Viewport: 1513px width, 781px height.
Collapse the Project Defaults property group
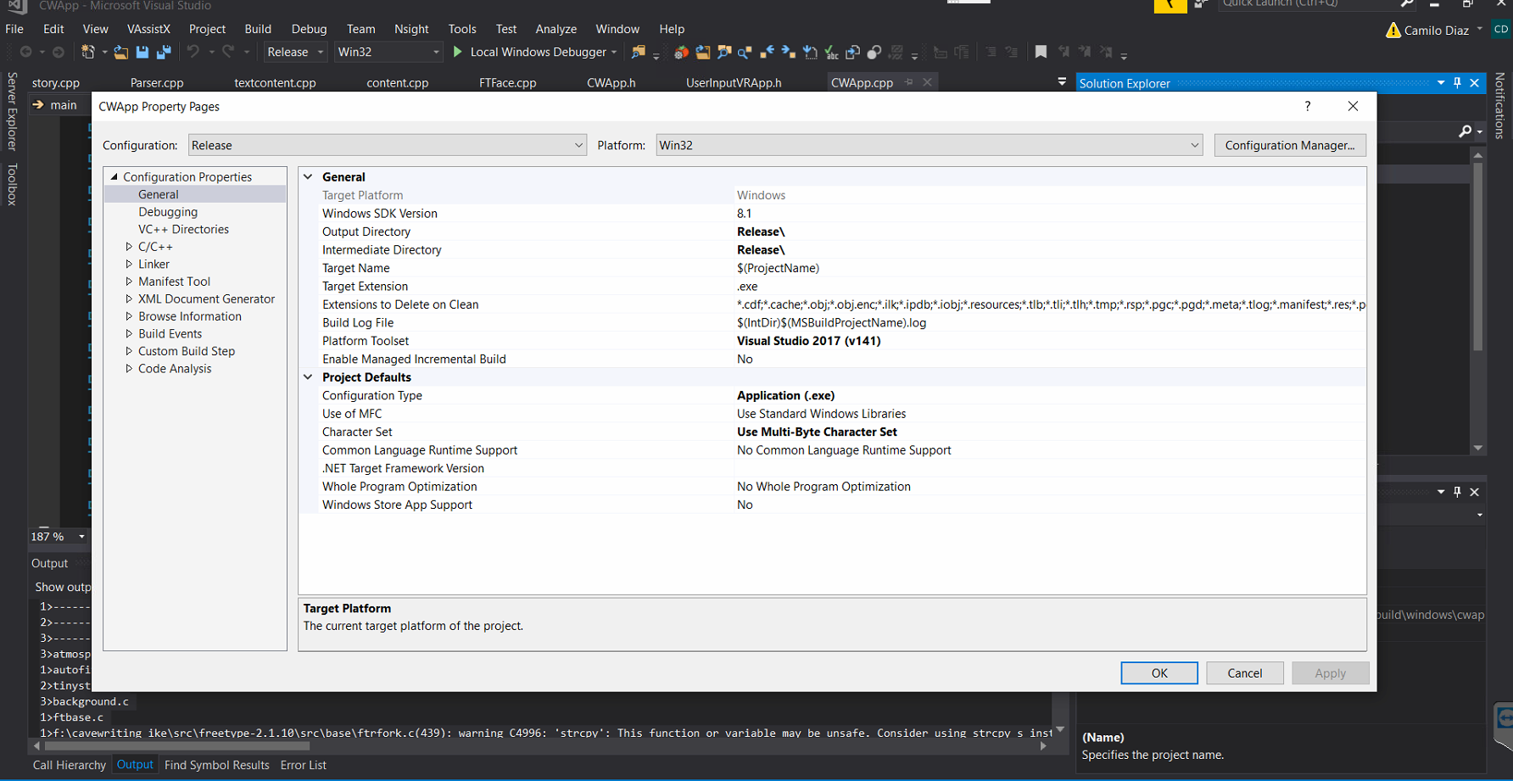pyautogui.click(x=309, y=377)
